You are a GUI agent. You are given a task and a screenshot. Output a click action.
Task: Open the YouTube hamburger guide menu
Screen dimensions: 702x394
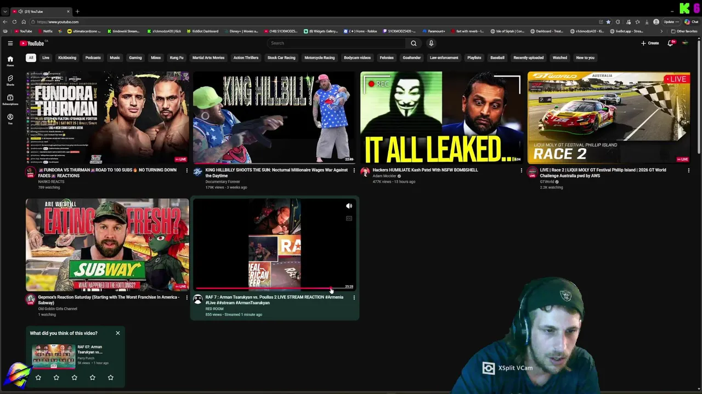coord(10,43)
